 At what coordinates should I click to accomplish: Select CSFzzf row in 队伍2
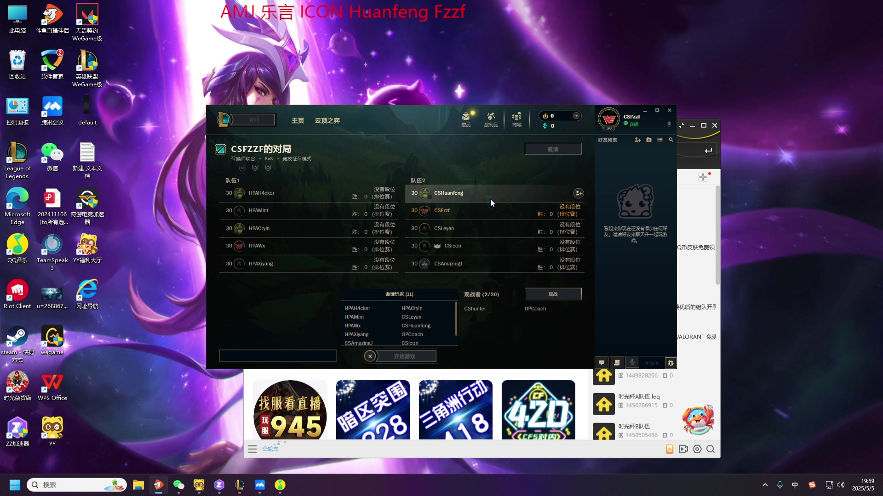(x=494, y=210)
